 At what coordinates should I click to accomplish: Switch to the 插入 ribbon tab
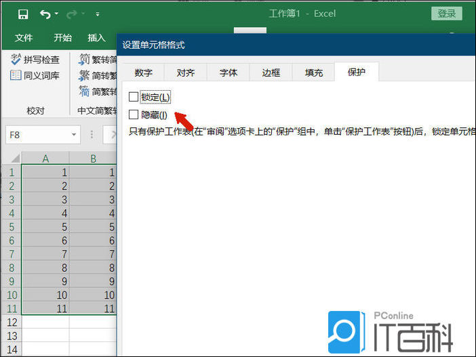click(96, 38)
